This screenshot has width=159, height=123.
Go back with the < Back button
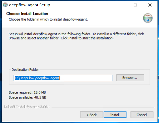(x=92, y=115)
